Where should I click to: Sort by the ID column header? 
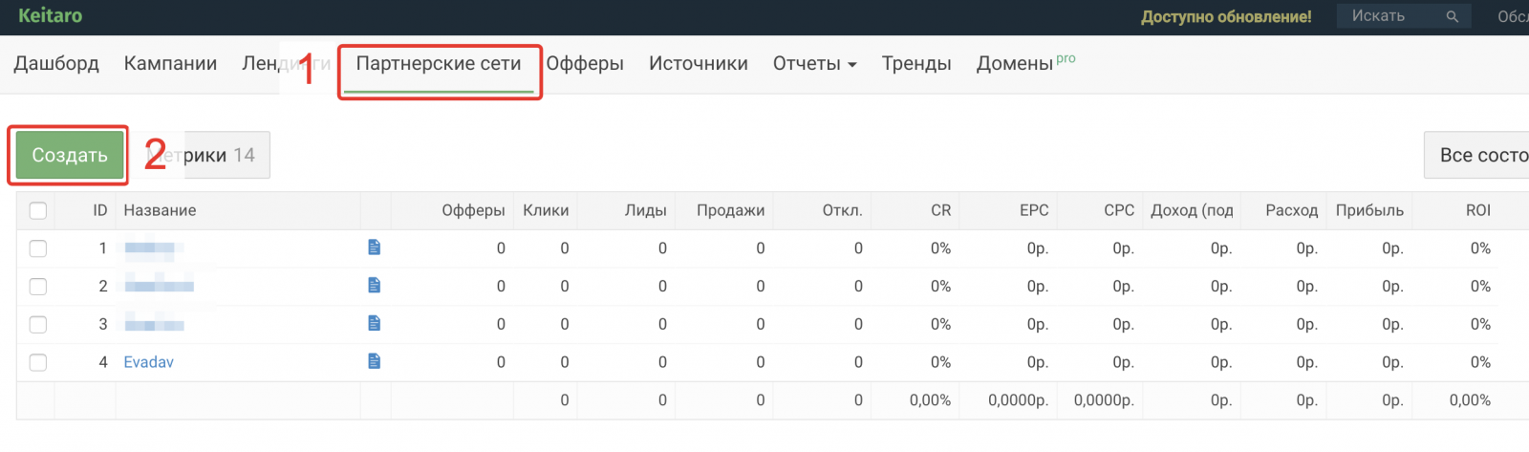pyautogui.click(x=100, y=210)
